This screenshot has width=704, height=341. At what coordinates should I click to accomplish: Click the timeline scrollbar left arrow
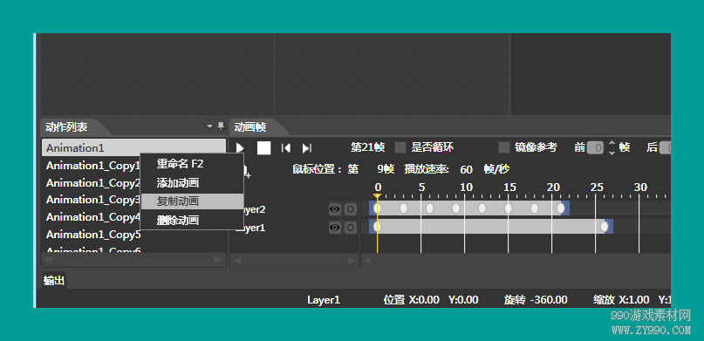point(367,260)
